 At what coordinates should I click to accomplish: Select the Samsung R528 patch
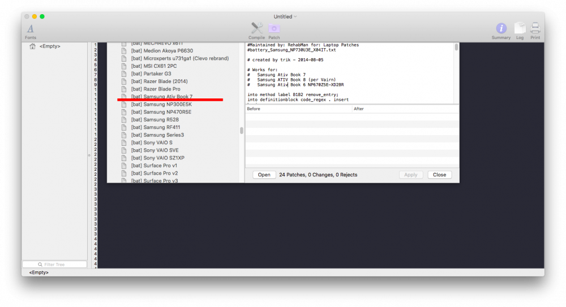(x=155, y=120)
